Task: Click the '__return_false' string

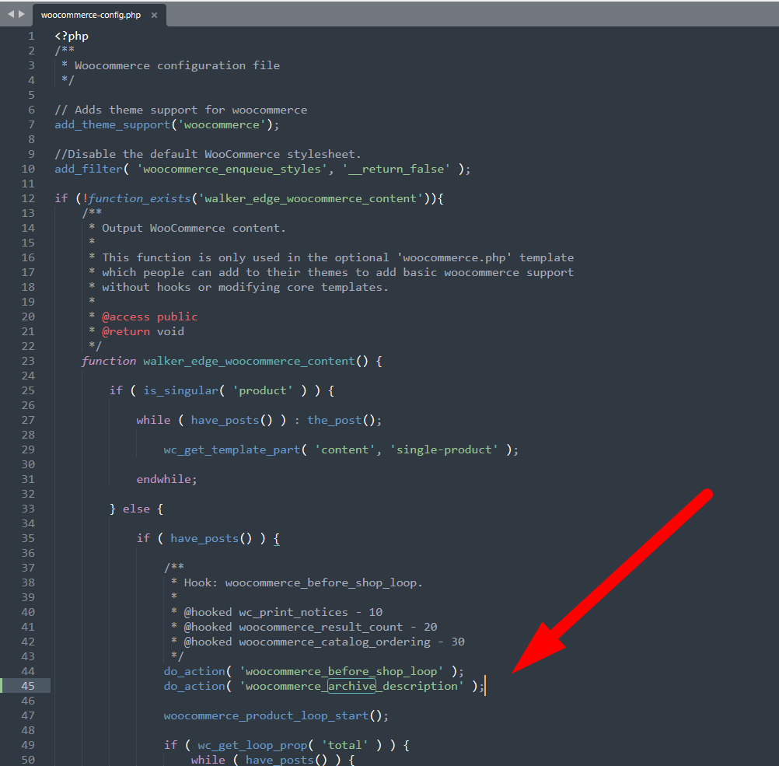Action: click(396, 169)
